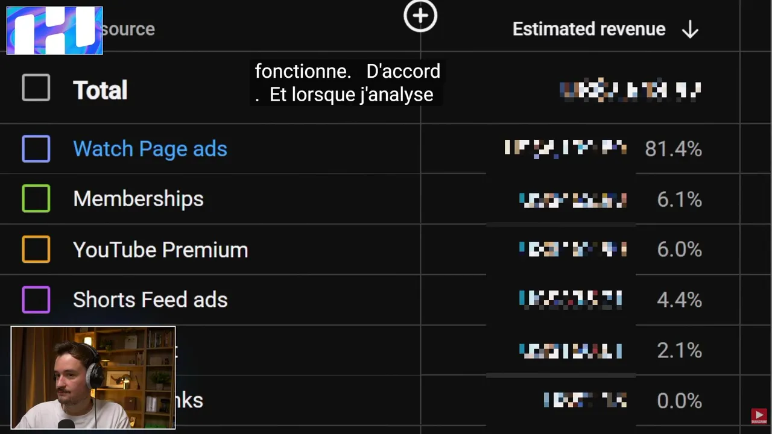Click the Total row label
The image size is (772, 434).
[x=100, y=90]
